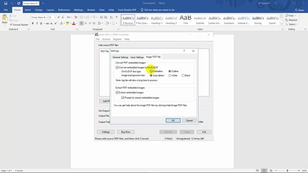Open Change Case dropdown
Viewport: 308px width, 173px height.
(x=69, y=17)
